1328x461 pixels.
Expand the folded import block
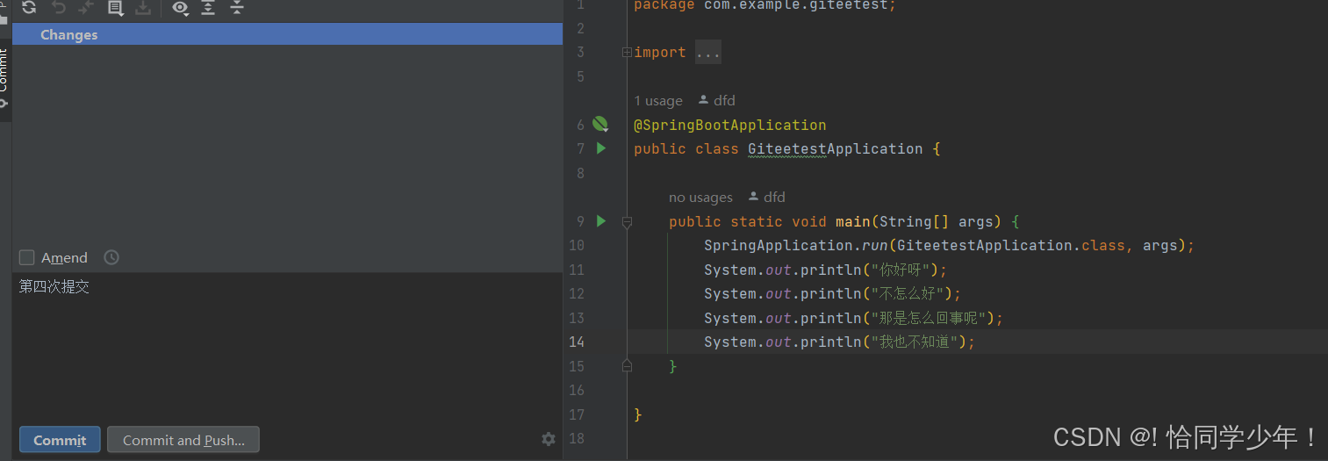click(x=627, y=53)
